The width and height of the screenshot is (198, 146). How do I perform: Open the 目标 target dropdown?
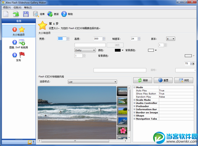(185, 70)
